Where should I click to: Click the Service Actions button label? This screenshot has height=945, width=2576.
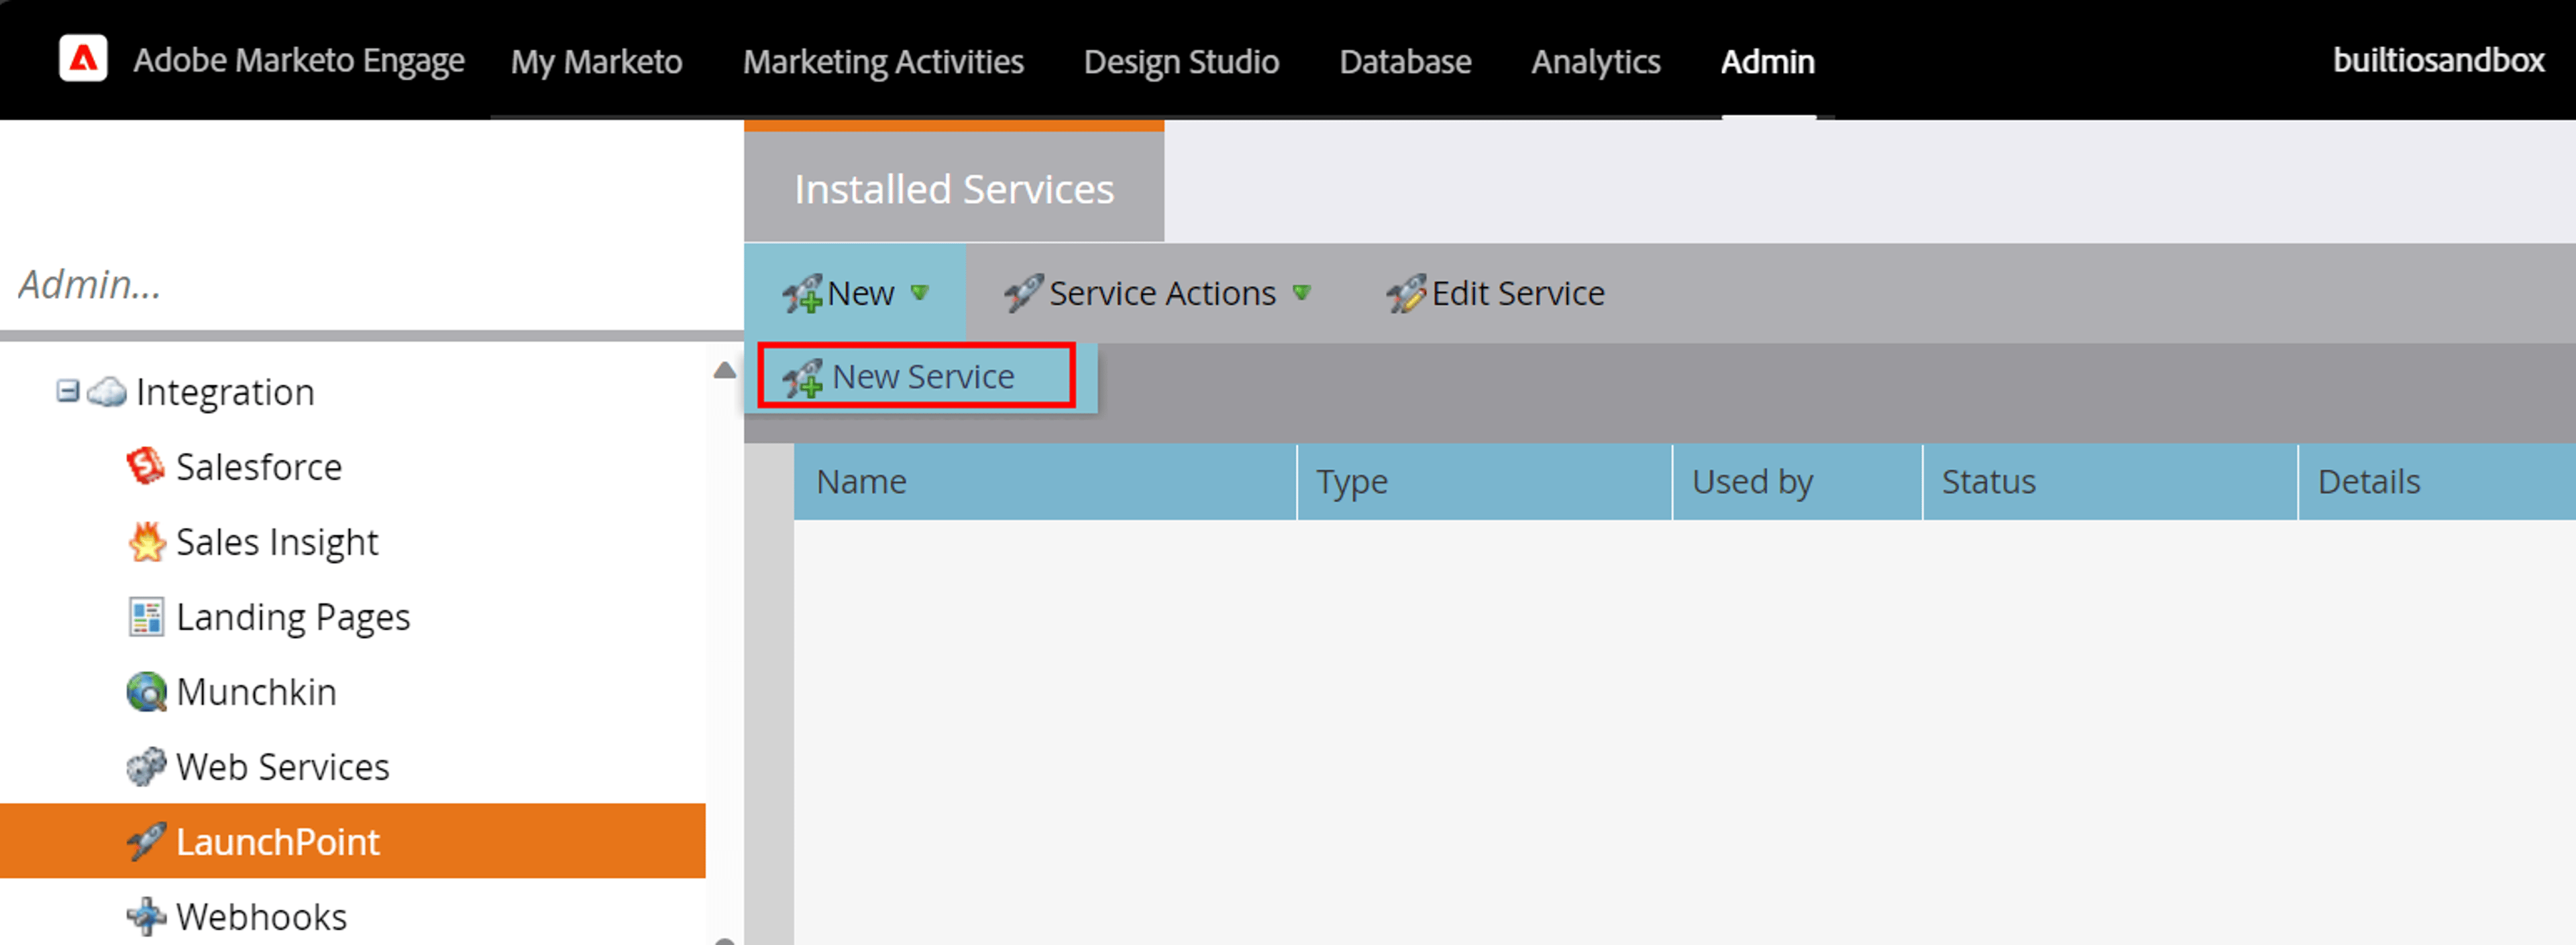pos(1162,293)
